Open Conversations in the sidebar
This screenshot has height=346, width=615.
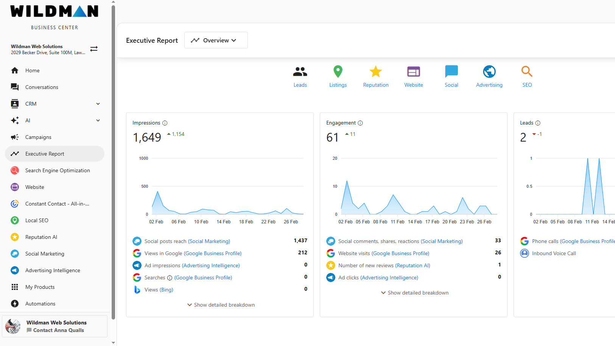click(x=54, y=87)
